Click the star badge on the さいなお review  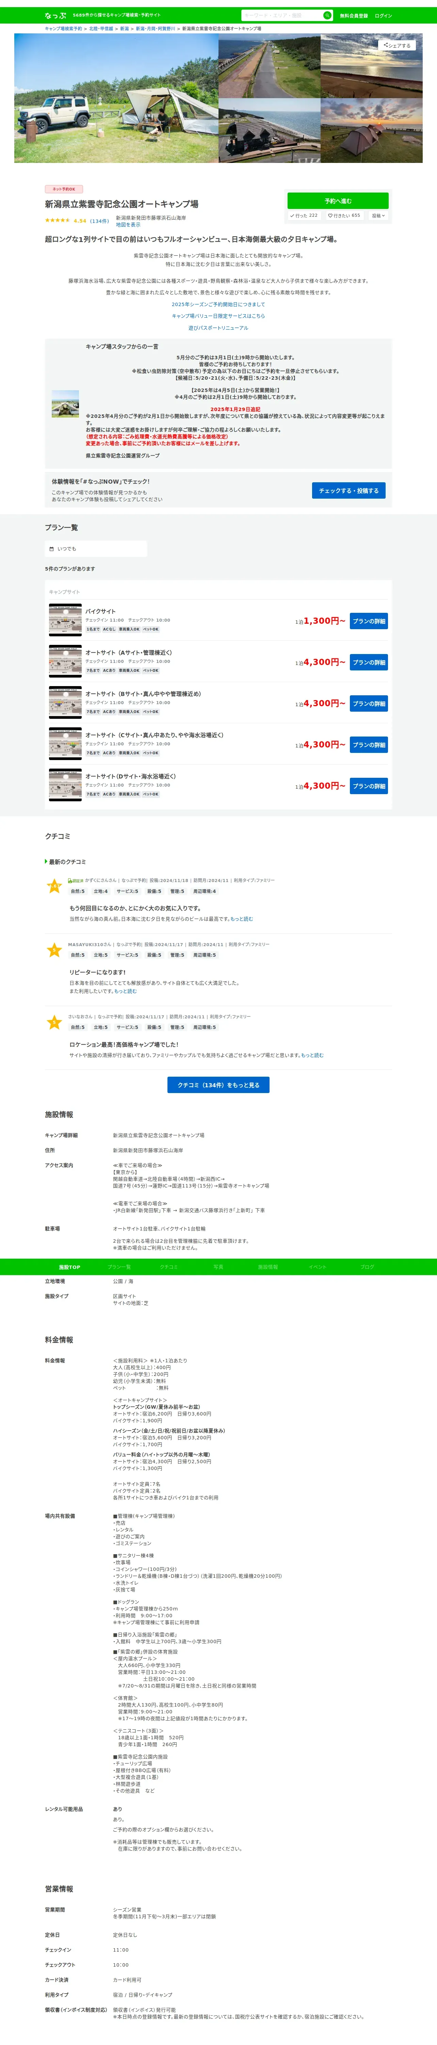(54, 1022)
